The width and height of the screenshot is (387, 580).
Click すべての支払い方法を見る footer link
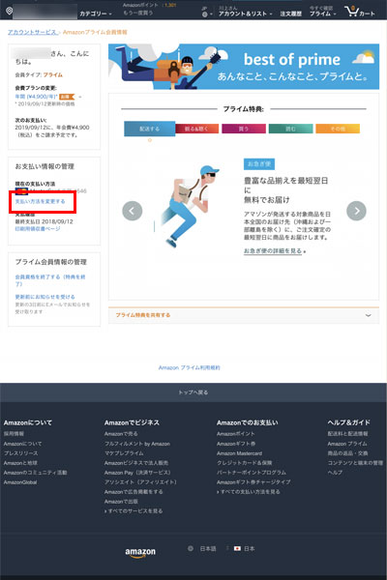250,492
